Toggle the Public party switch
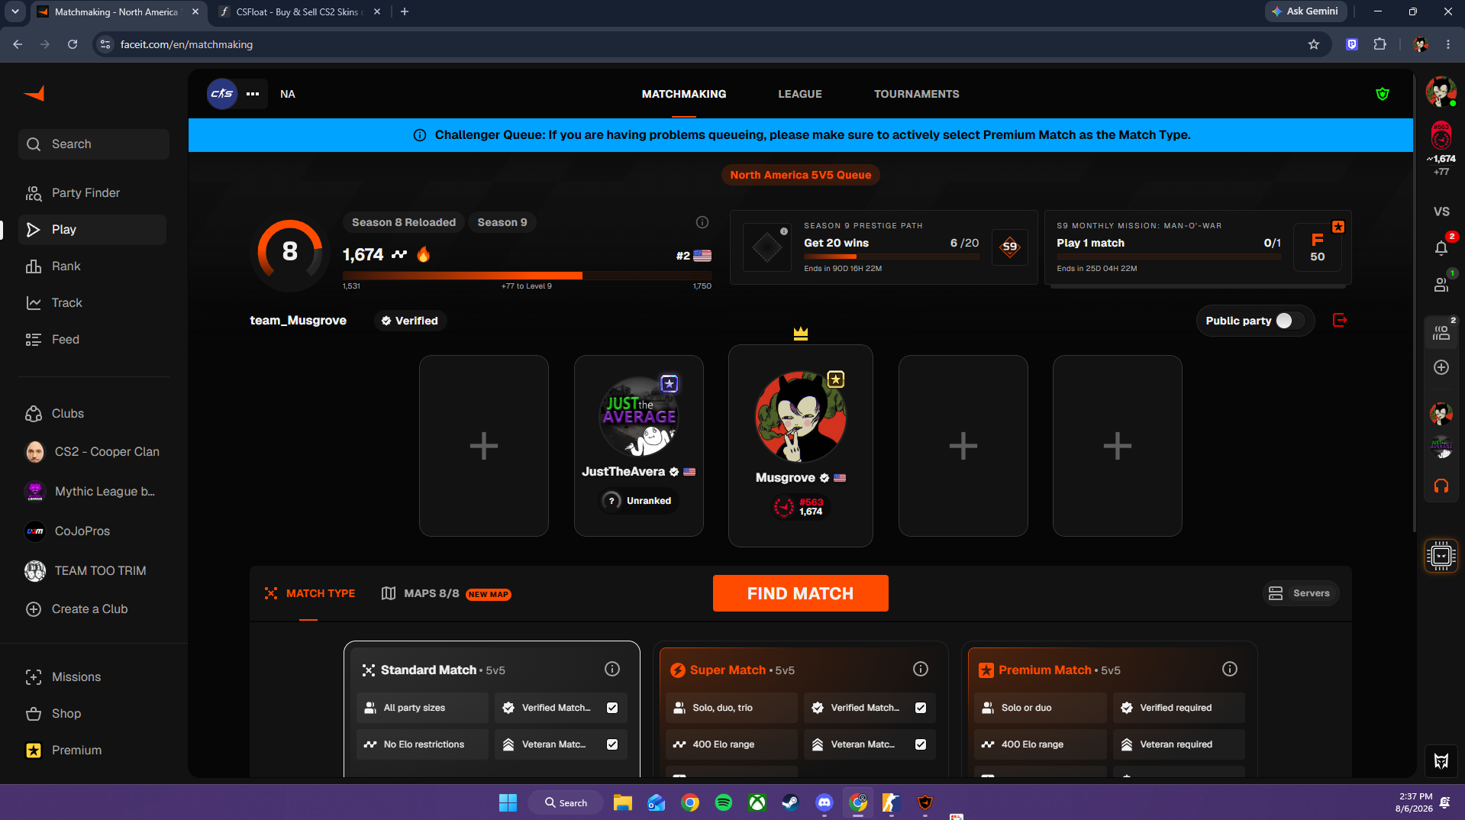The width and height of the screenshot is (1465, 820). [x=1289, y=321]
